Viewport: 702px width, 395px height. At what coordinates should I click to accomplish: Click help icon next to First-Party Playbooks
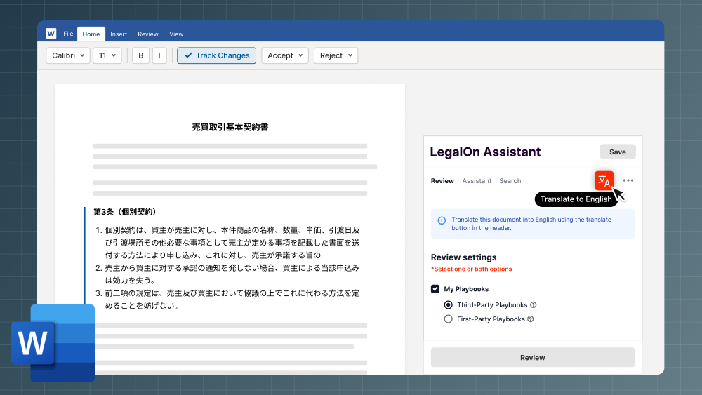coord(531,319)
